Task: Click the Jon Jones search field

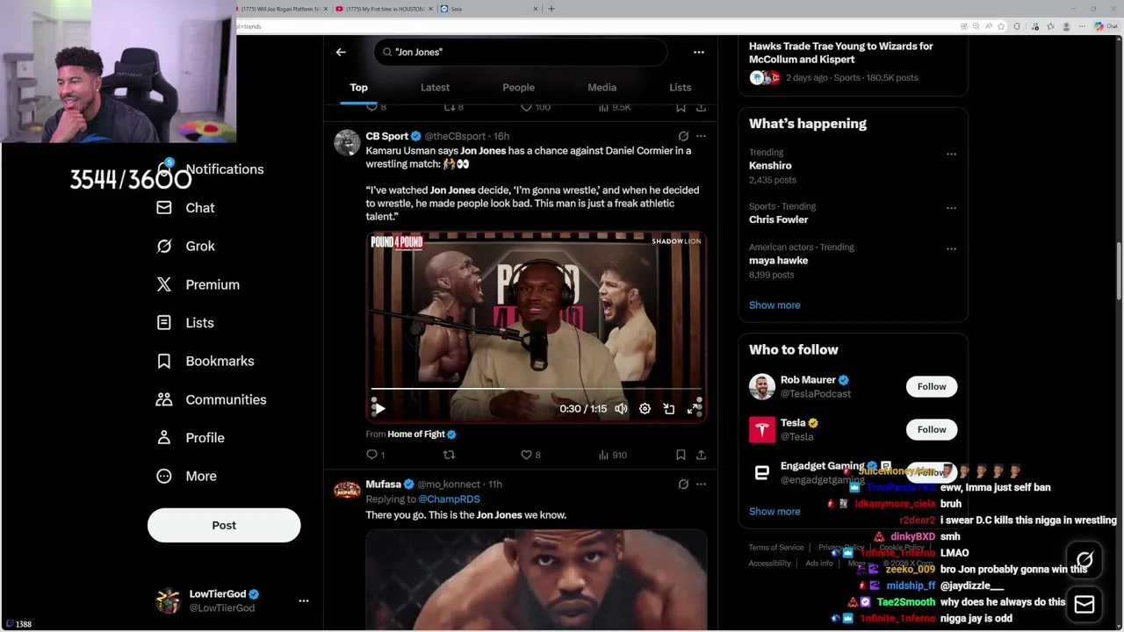Action: click(521, 52)
